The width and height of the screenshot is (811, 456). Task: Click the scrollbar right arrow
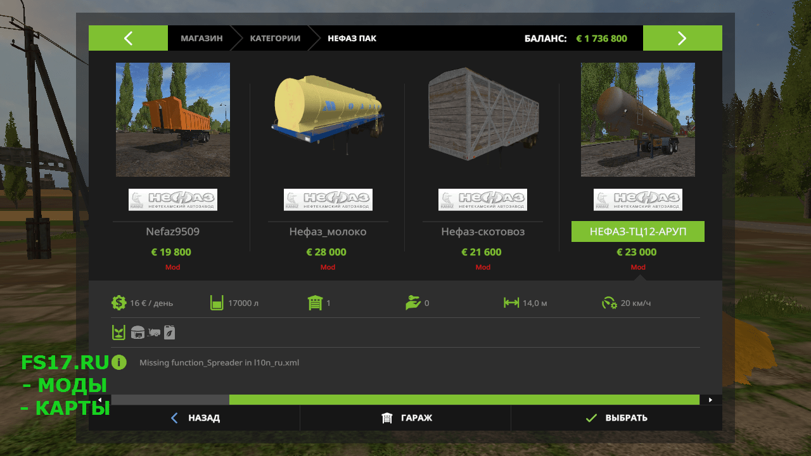click(711, 400)
